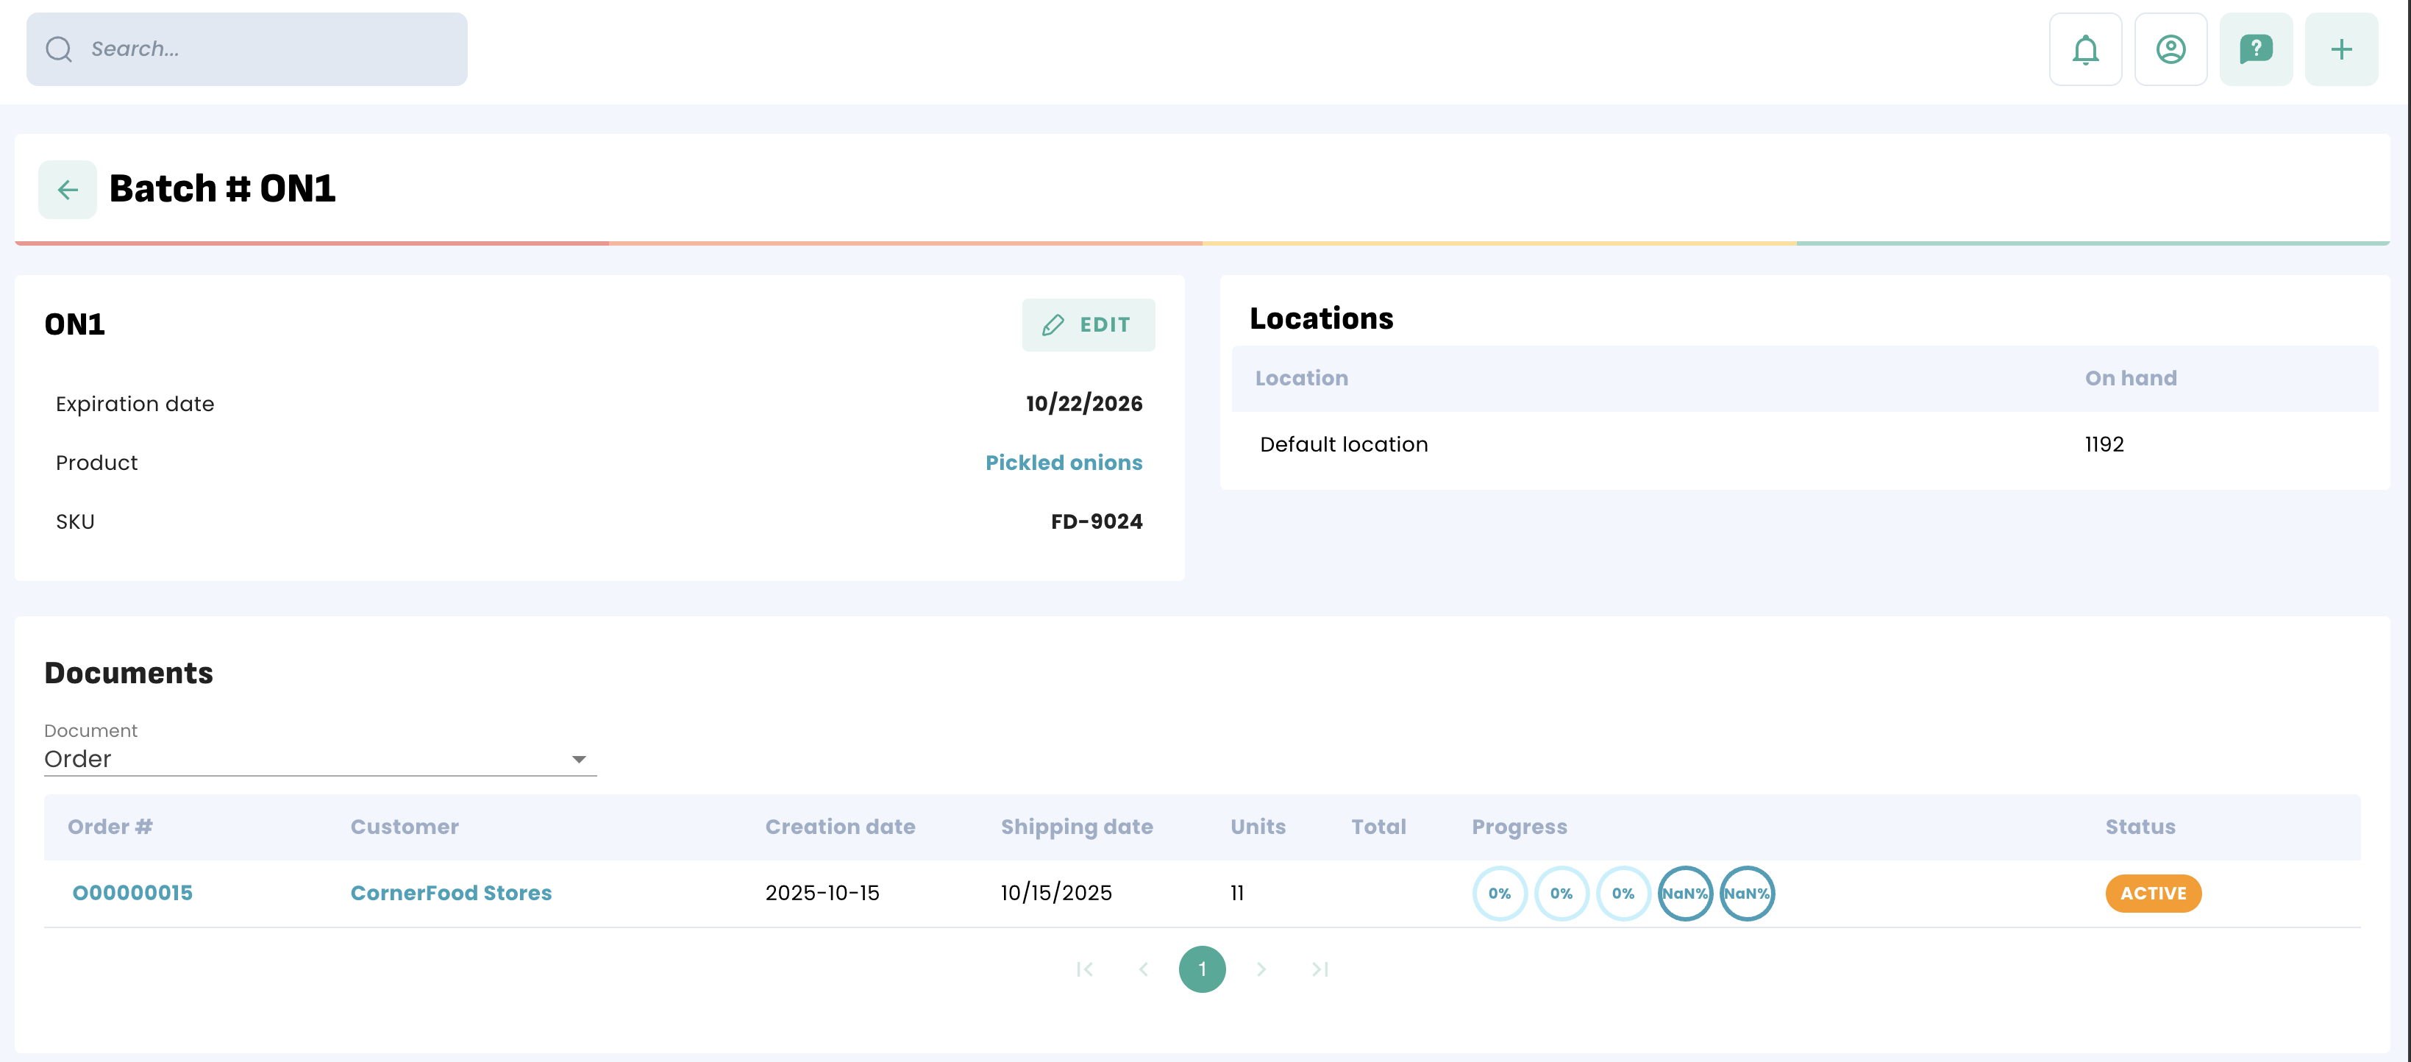Image resolution: width=2411 pixels, height=1062 pixels.
Task: Open order 000000015 link
Action: tap(133, 893)
